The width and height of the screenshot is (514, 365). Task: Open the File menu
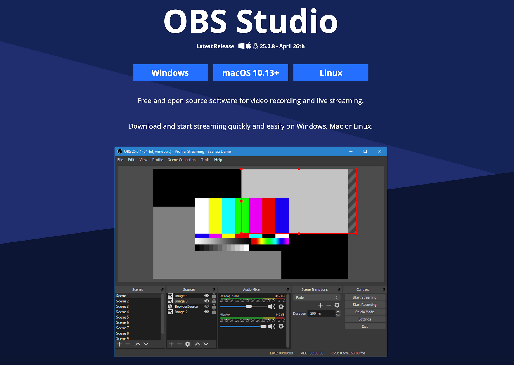coord(120,160)
